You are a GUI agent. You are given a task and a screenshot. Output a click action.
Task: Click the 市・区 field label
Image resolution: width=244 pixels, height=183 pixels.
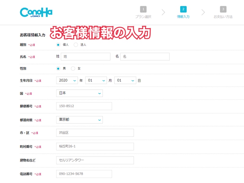[25, 133]
